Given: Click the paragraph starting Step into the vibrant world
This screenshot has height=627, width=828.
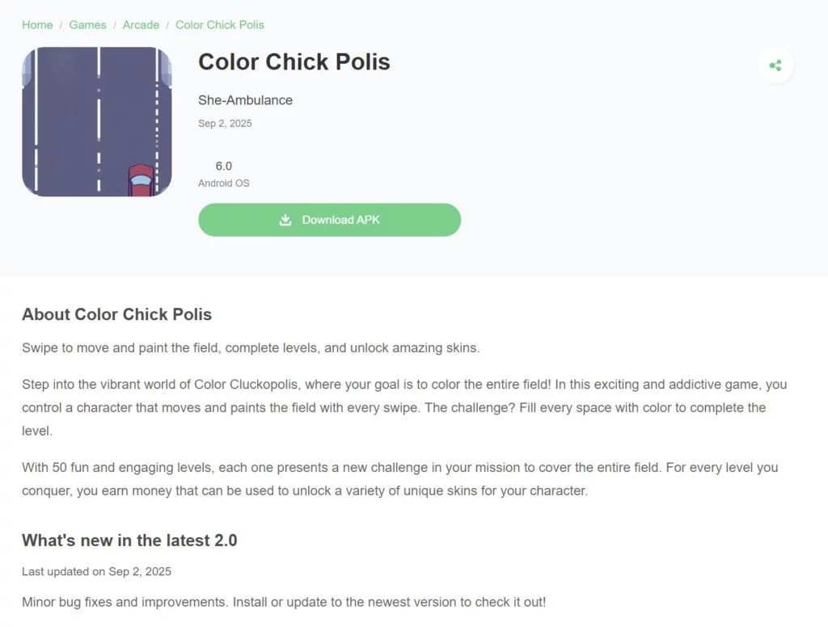Looking at the screenshot, I should 404,407.
